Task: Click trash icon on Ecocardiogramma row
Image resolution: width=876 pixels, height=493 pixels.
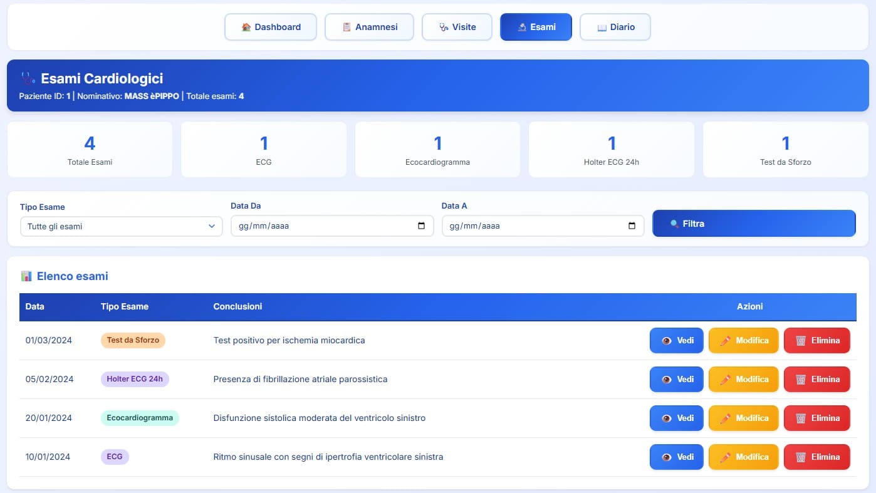Action: point(801,418)
